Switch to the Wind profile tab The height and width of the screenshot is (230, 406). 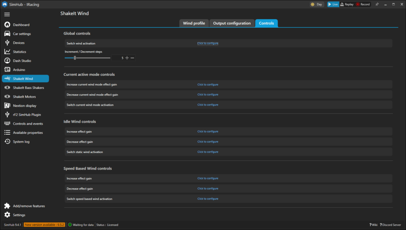(194, 23)
